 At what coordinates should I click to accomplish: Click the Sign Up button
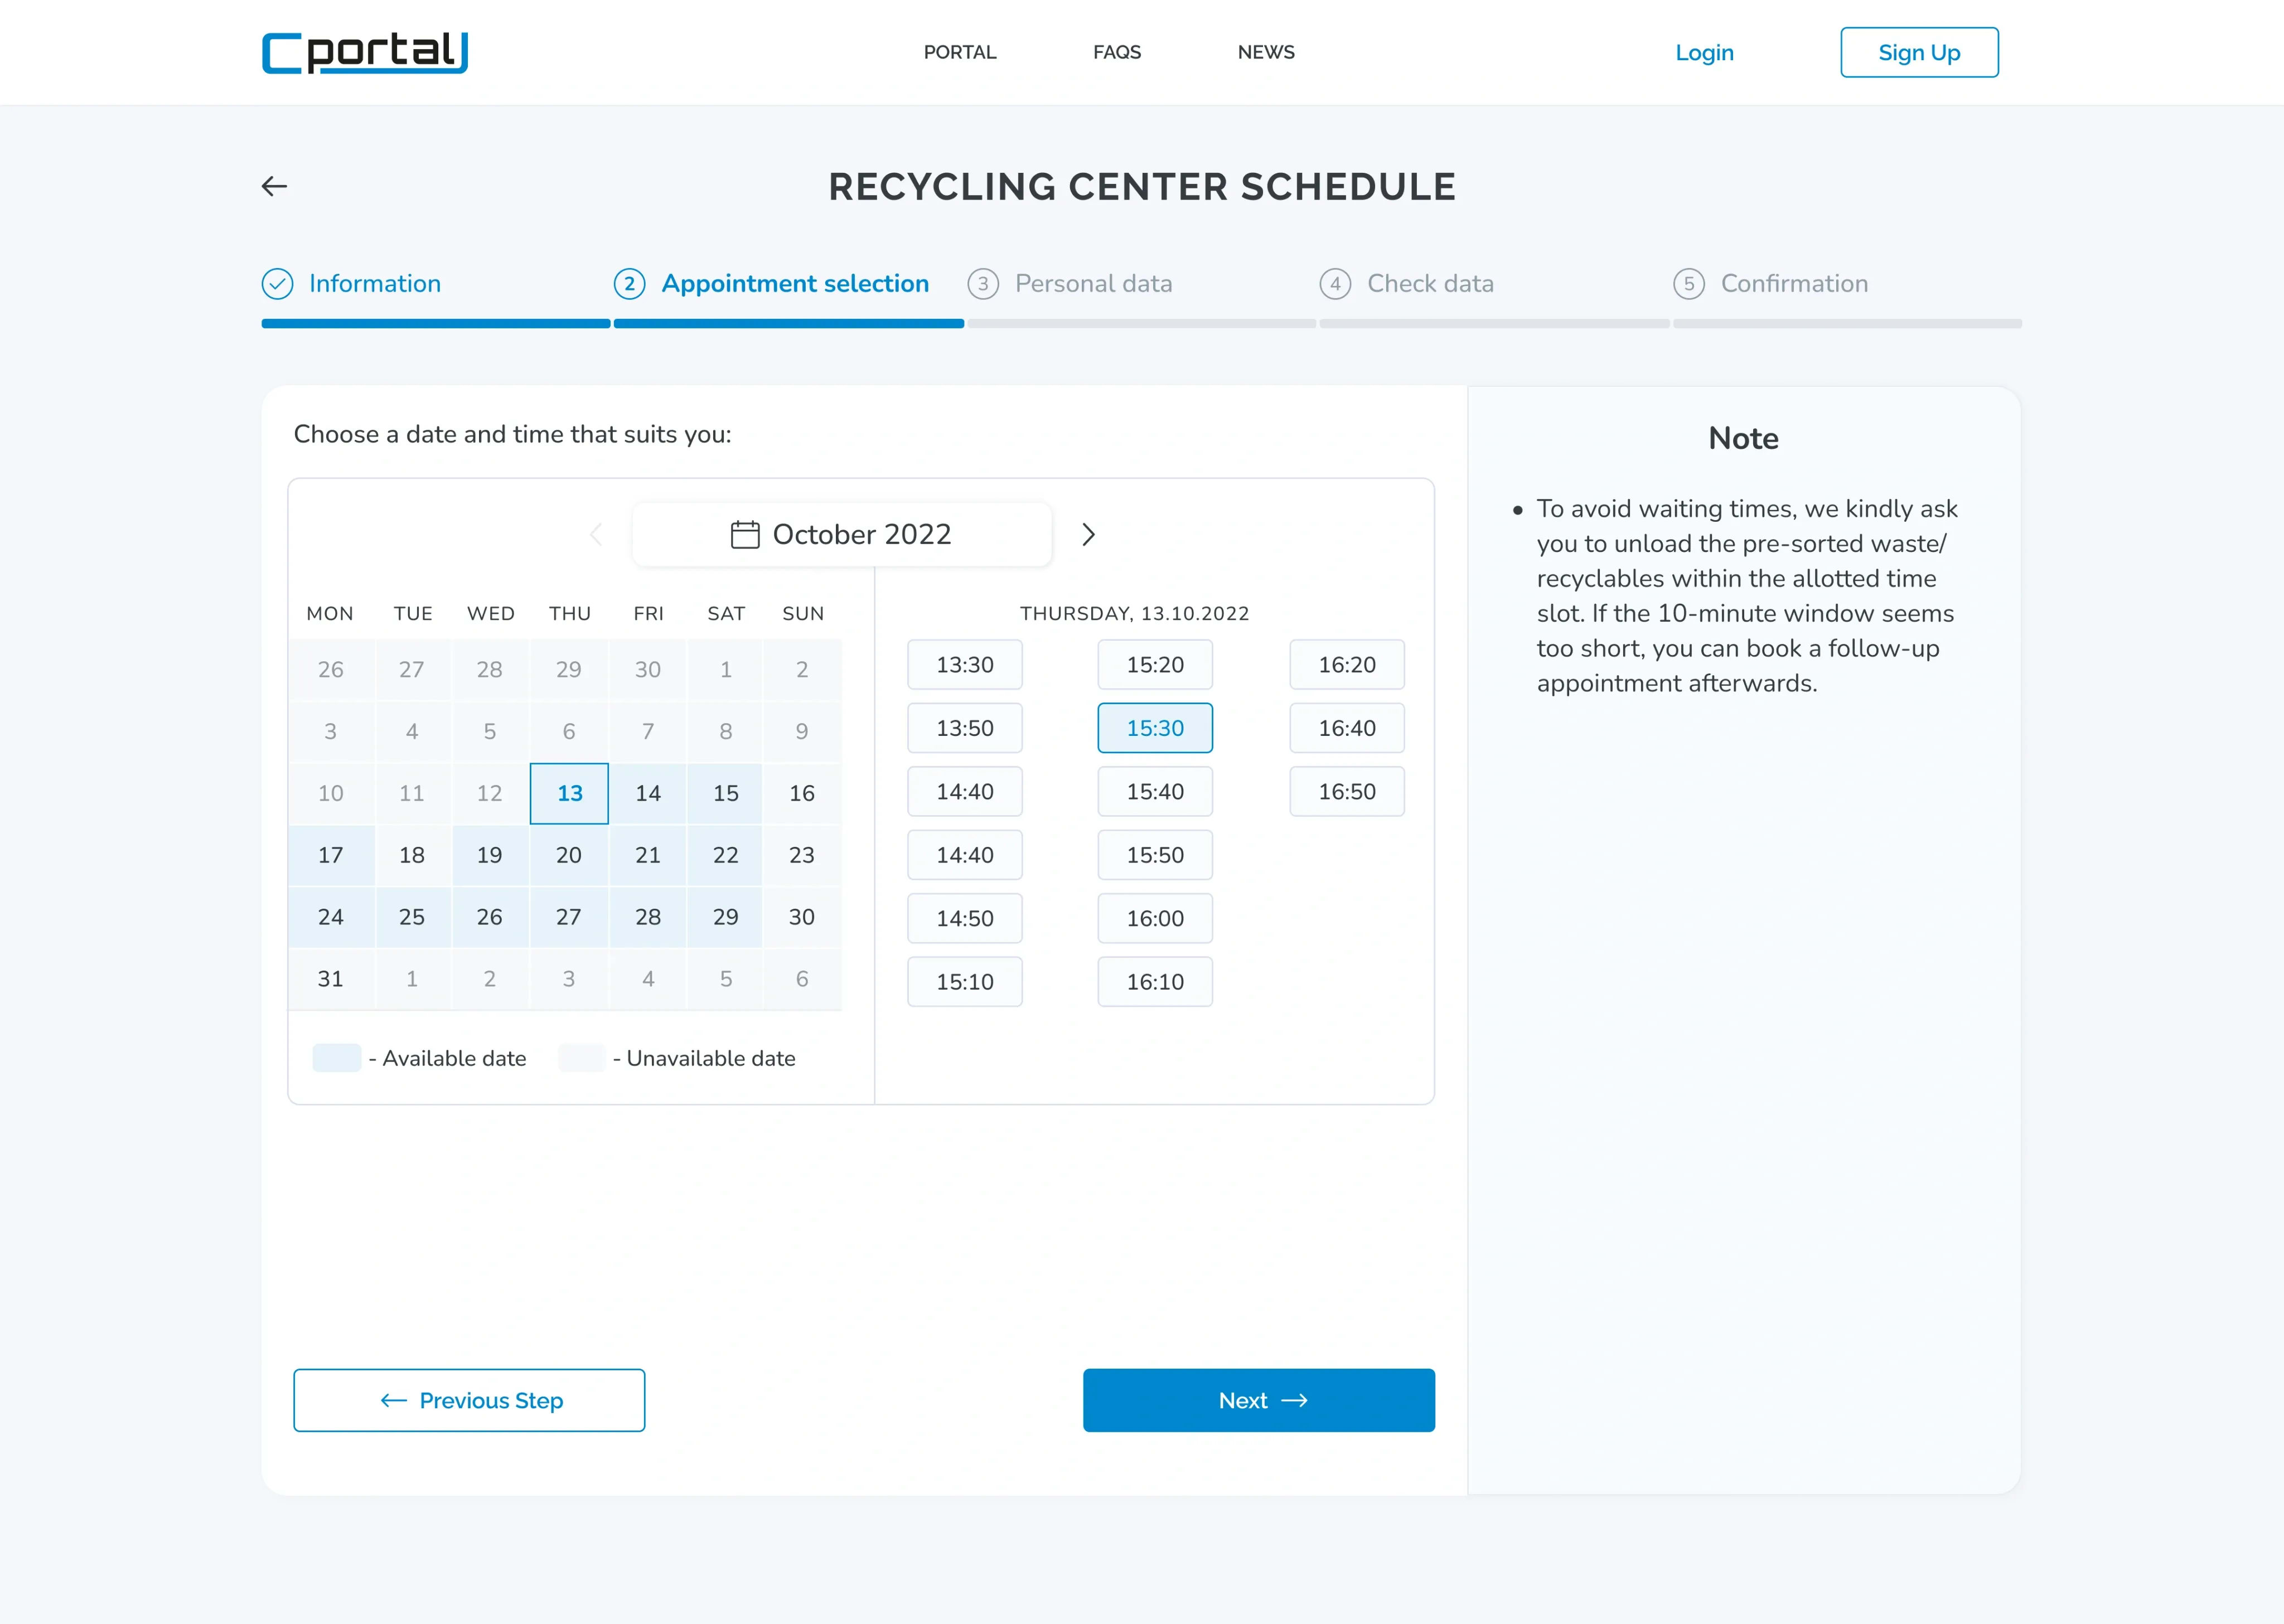pyautogui.click(x=1918, y=52)
